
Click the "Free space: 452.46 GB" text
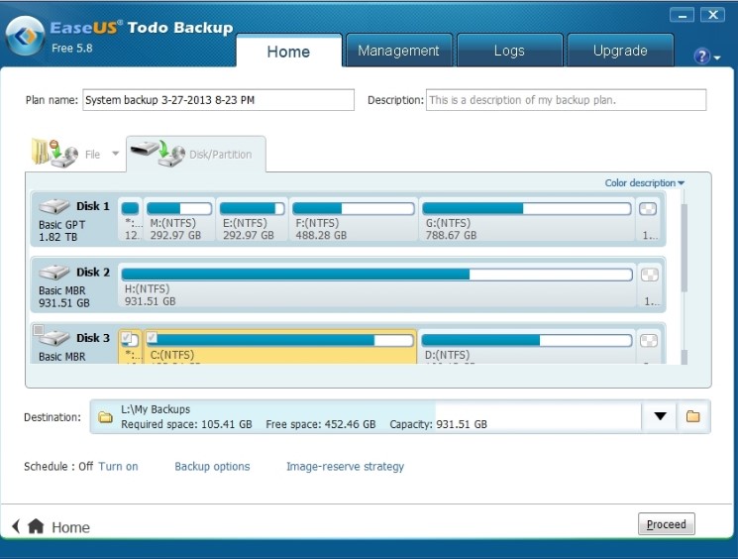click(x=321, y=424)
